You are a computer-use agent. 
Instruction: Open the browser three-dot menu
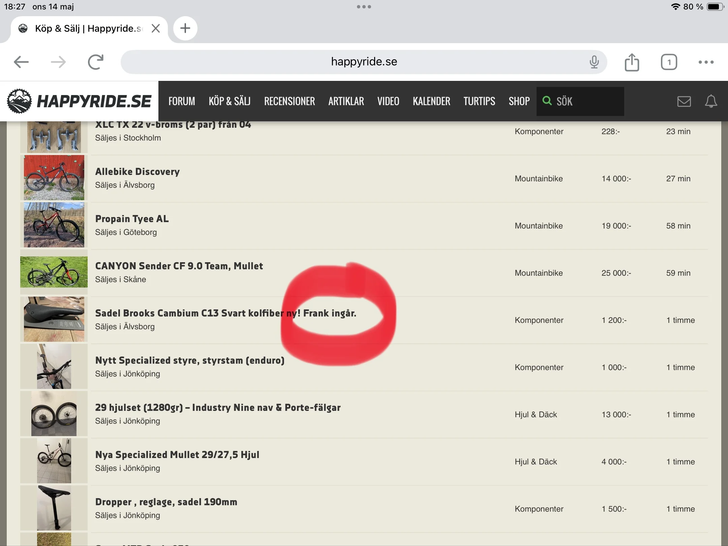tap(706, 62)
